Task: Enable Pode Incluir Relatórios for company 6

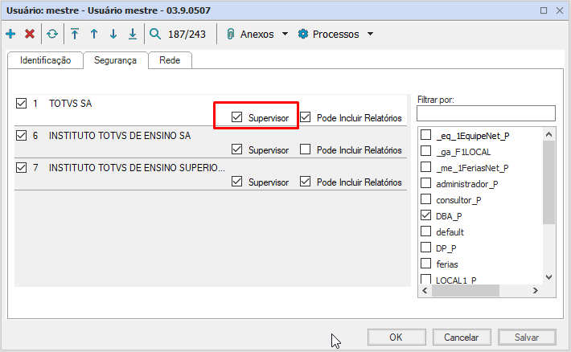Action: tap(305, 149)
